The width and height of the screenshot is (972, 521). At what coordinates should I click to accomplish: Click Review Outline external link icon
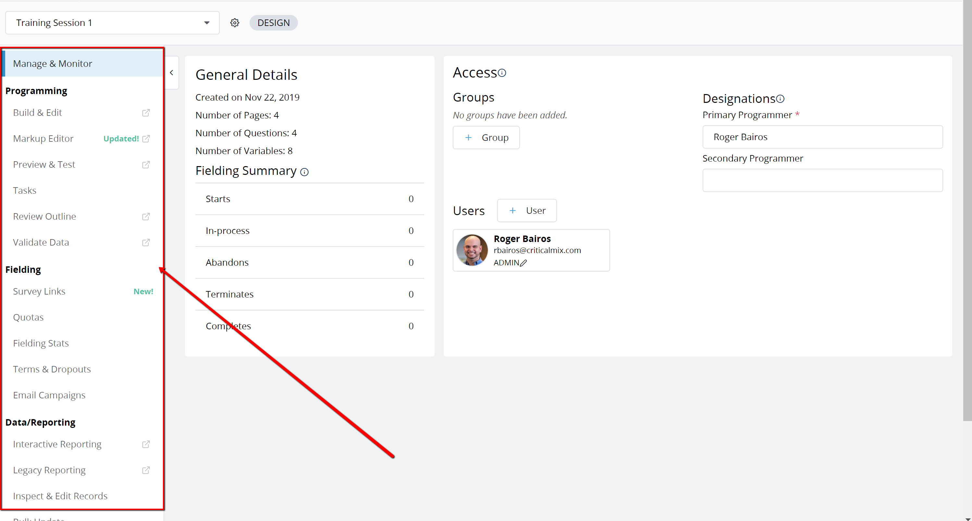coord(146,217)
